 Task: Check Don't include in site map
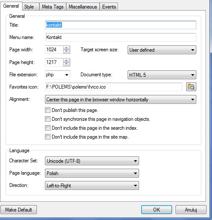tap(47, 136)
